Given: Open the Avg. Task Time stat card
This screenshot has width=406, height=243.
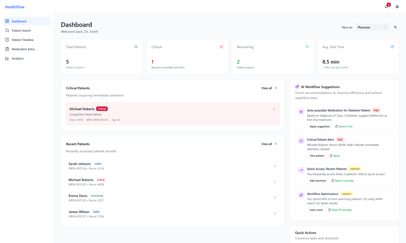Looking at the screenshot, I should 358,57.
